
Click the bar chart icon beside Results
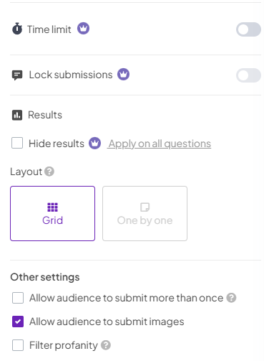[17, 115]
